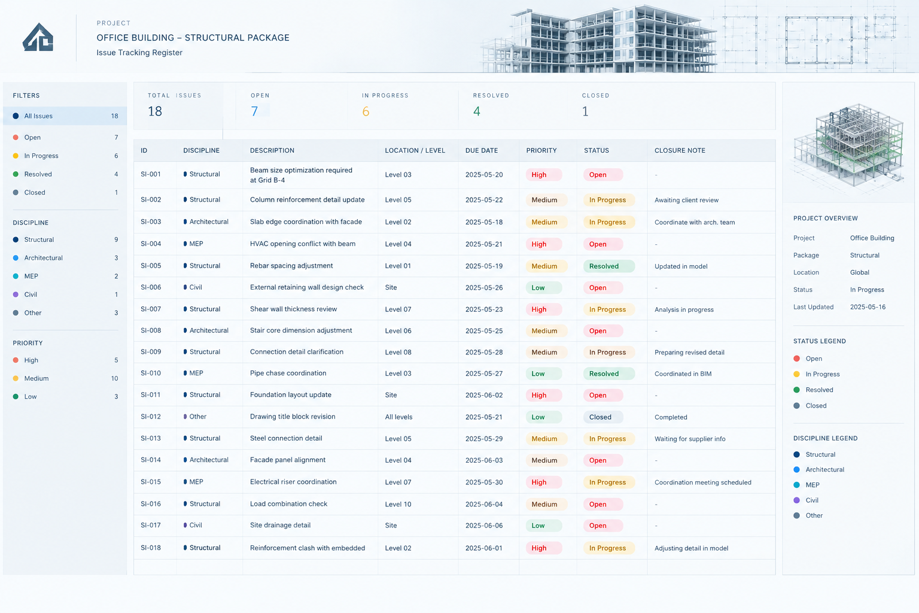Screen dimensions: 919x613
Task: Sort by the Closure Note column header
Action: [x=680, y=151]
